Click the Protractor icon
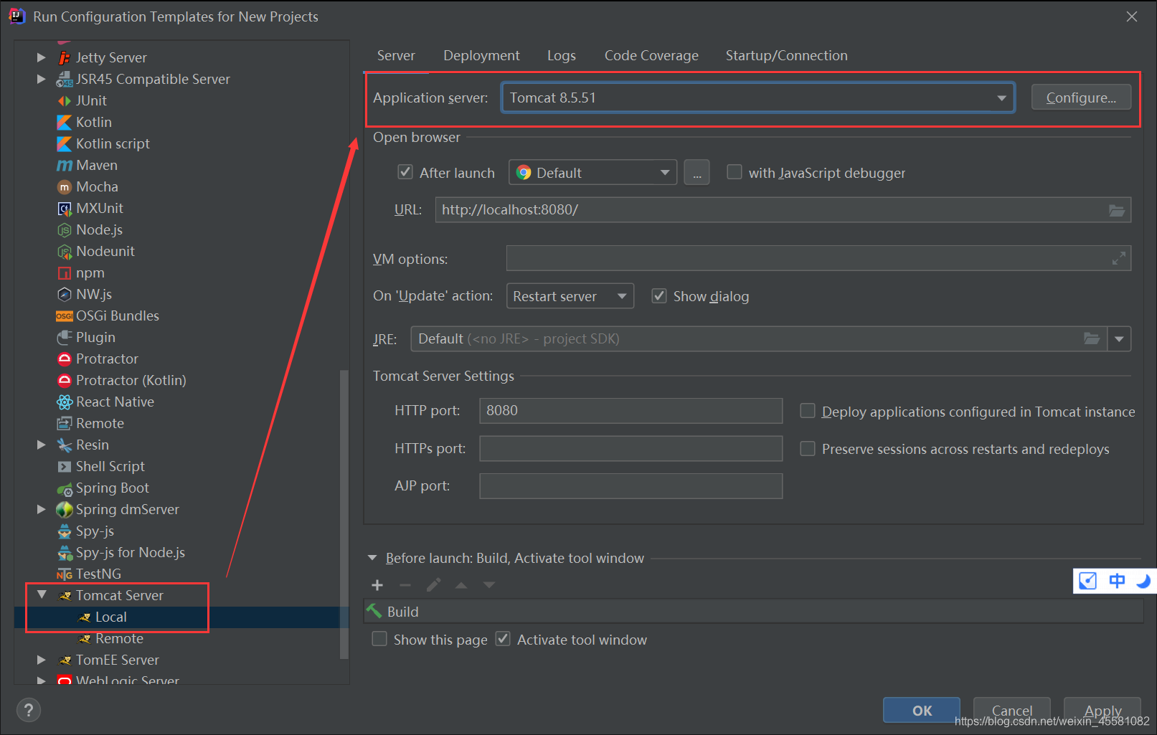Viewport: 1157px width, 735px height. tap(65, 359)
